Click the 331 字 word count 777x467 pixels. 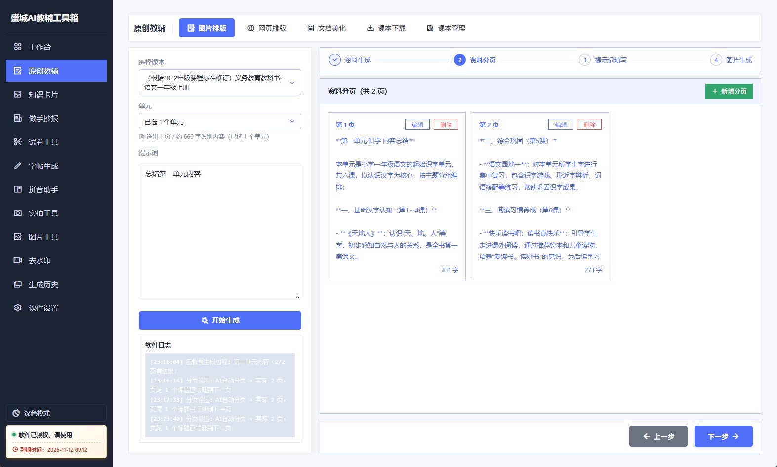click(450, 270)
